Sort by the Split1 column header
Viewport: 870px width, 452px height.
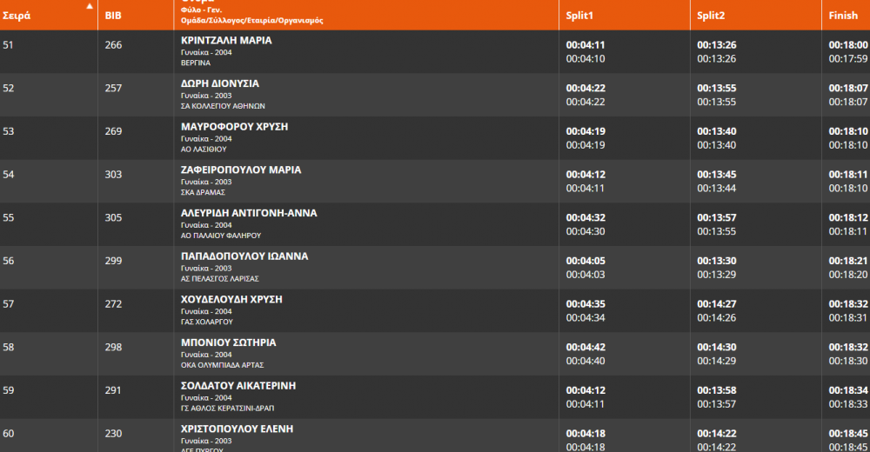point(579,16)
